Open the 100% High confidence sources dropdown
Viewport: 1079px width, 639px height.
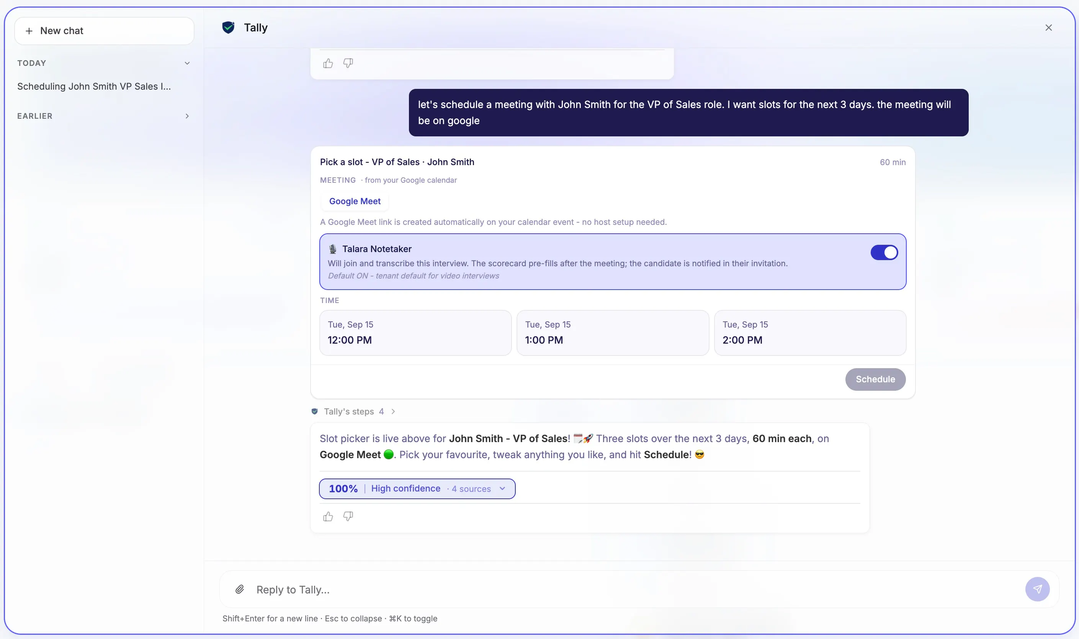(x=417, y=489)
